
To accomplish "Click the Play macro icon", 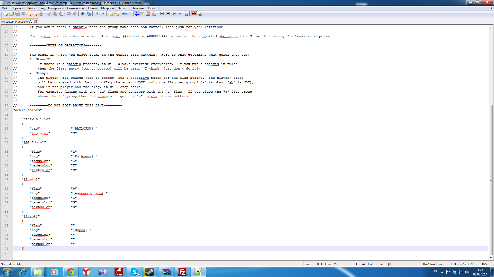I will point(174,14).
